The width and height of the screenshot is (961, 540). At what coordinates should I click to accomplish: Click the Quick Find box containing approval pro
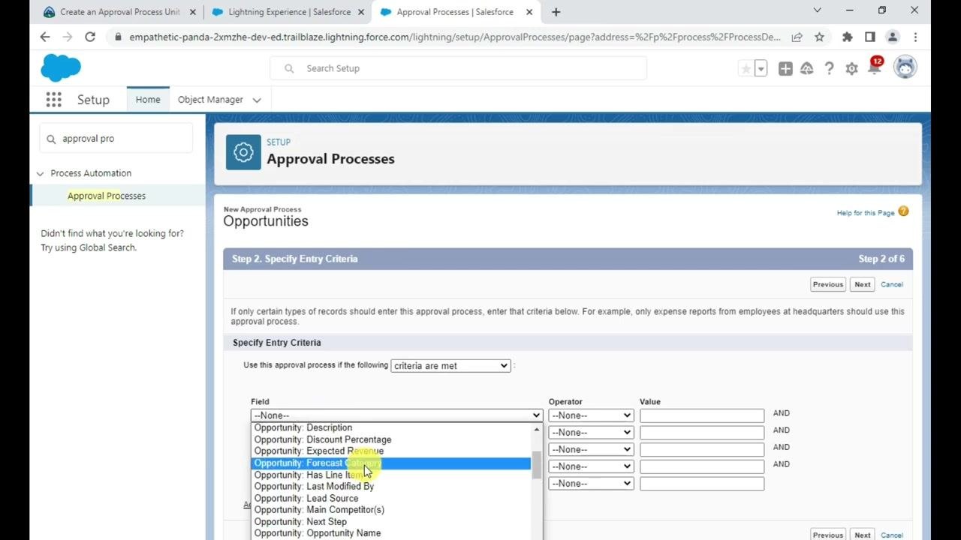point(116,139)
